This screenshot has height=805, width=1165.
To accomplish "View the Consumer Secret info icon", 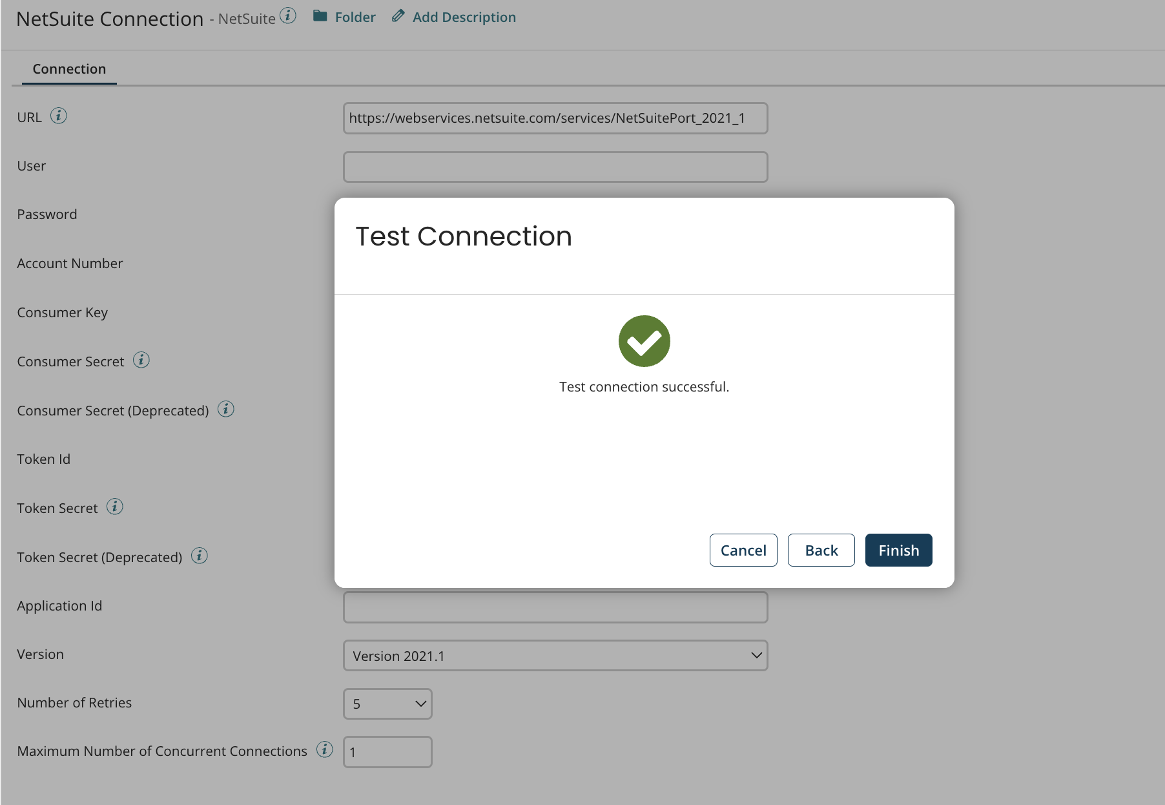I will tap(141, 360).
